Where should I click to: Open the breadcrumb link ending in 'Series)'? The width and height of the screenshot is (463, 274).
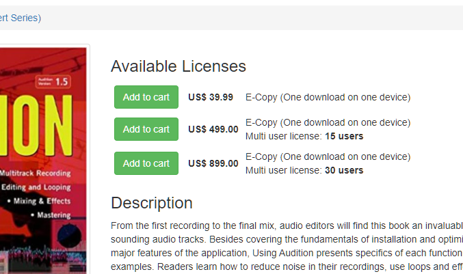click(21, 18)
